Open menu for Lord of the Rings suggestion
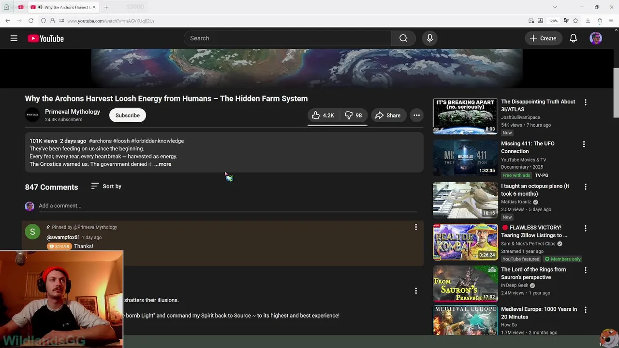Viewport: 619px width, 348px height. click(585, 270)
